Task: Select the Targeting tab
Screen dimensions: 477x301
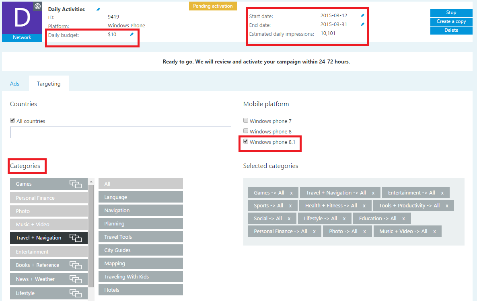Action: point(49,84)
